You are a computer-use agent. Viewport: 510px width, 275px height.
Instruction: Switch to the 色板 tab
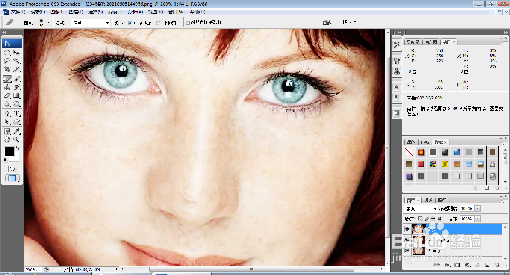click(x=425, y=142)
